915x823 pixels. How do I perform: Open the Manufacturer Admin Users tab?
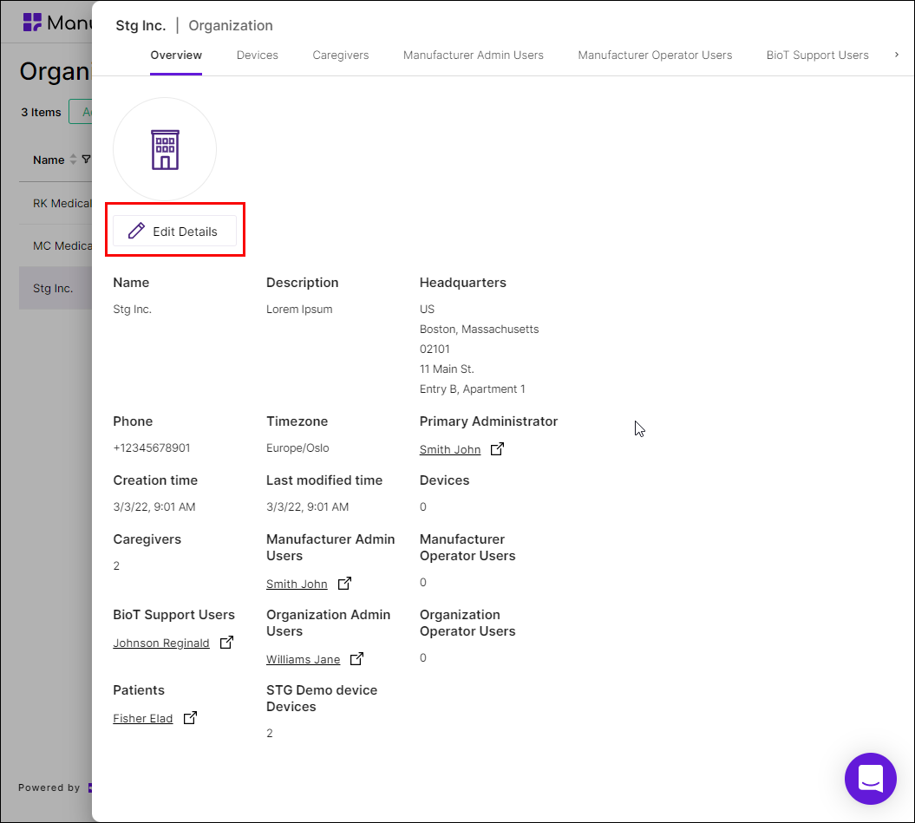click(x=473, y=55)
